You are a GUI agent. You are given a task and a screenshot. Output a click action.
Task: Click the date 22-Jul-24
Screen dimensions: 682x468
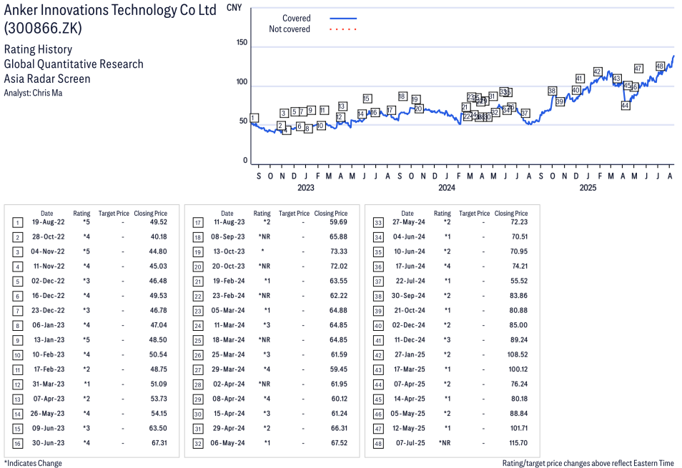tap(410, 281)
